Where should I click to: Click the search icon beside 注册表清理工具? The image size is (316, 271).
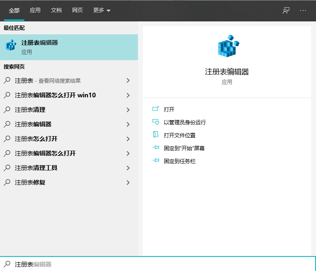[x=7, y=168]
